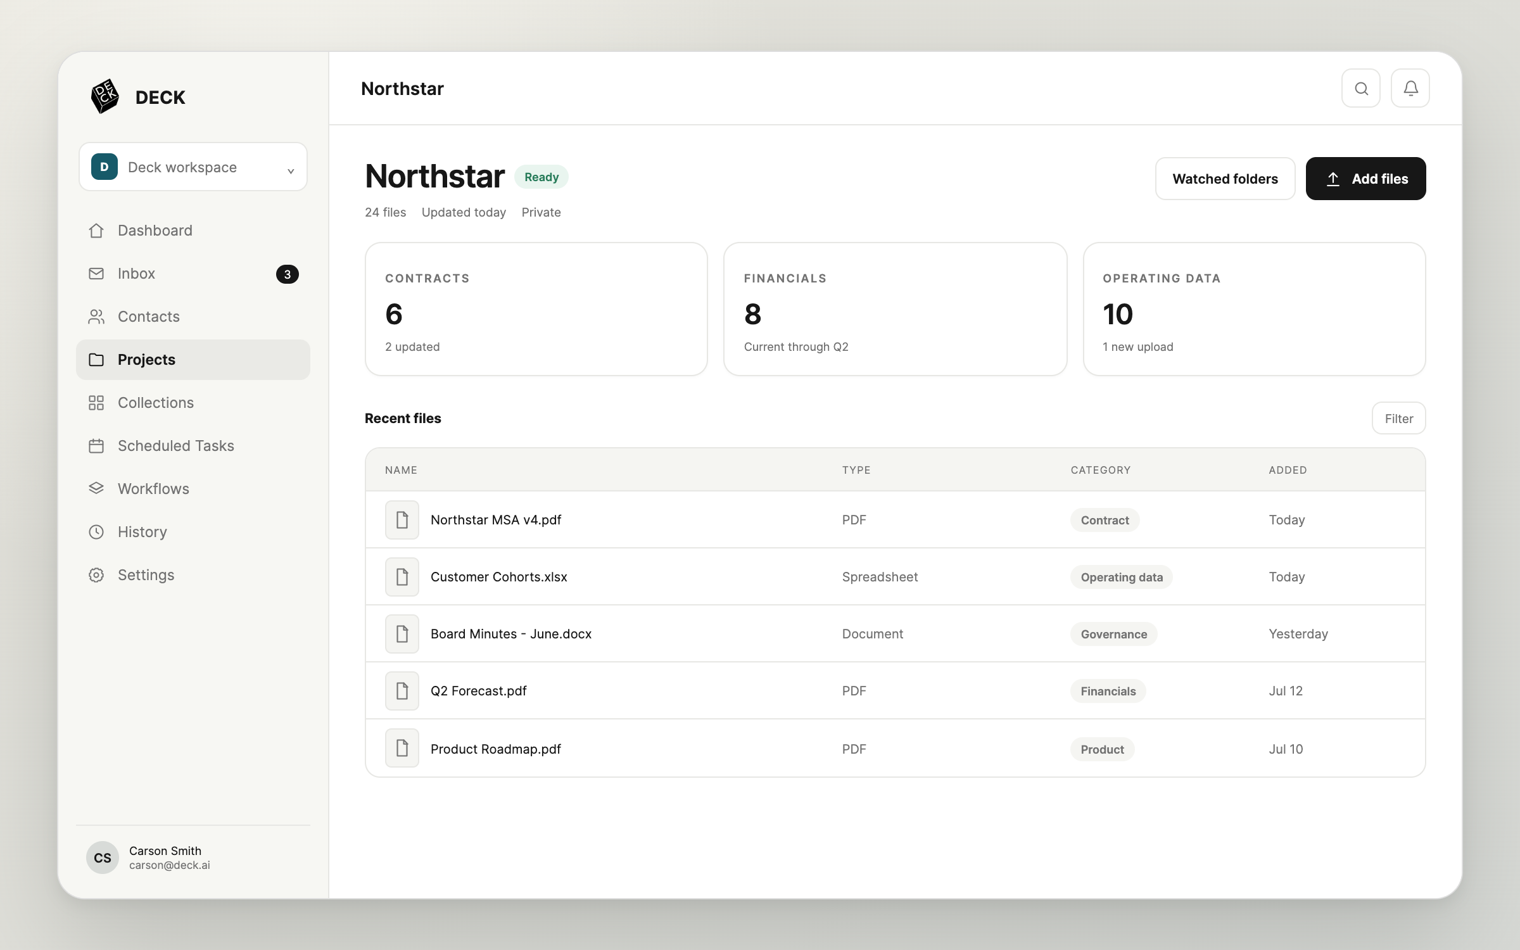The height and width of the screenshot is (950, 1520).
Task: Click the green D workspace avatar
Action: [104, 167]
